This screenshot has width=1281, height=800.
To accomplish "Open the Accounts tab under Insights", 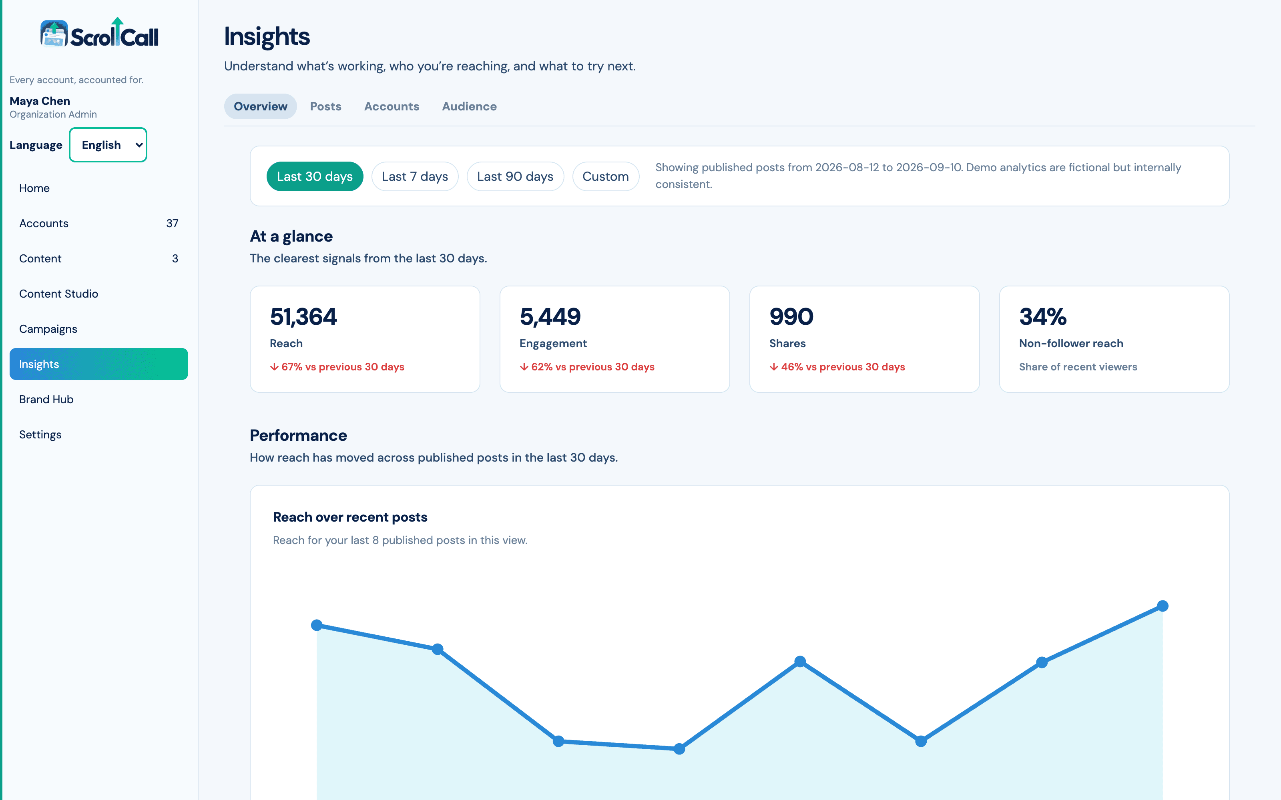I will [x=392, y=106].
